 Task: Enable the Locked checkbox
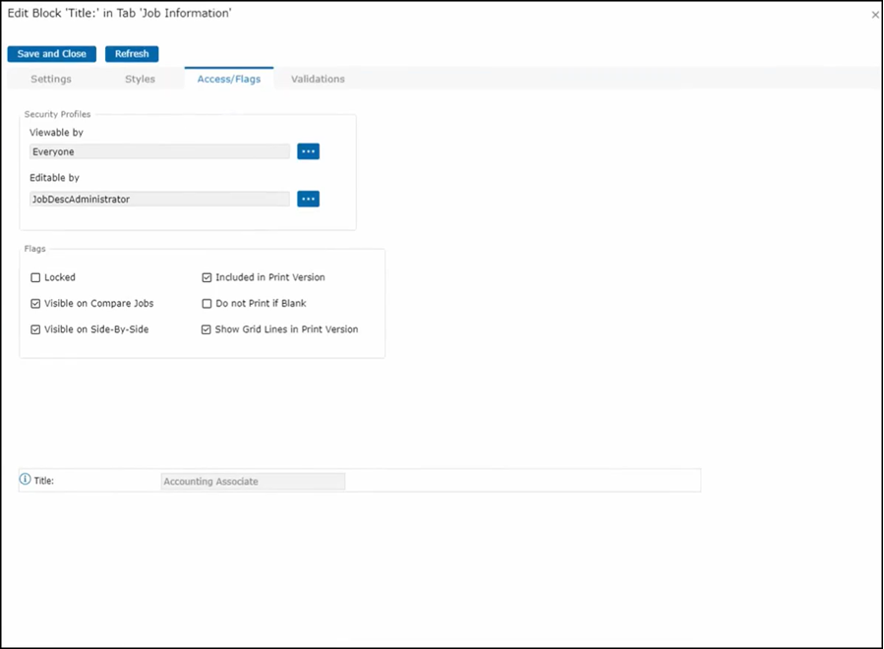36,278
